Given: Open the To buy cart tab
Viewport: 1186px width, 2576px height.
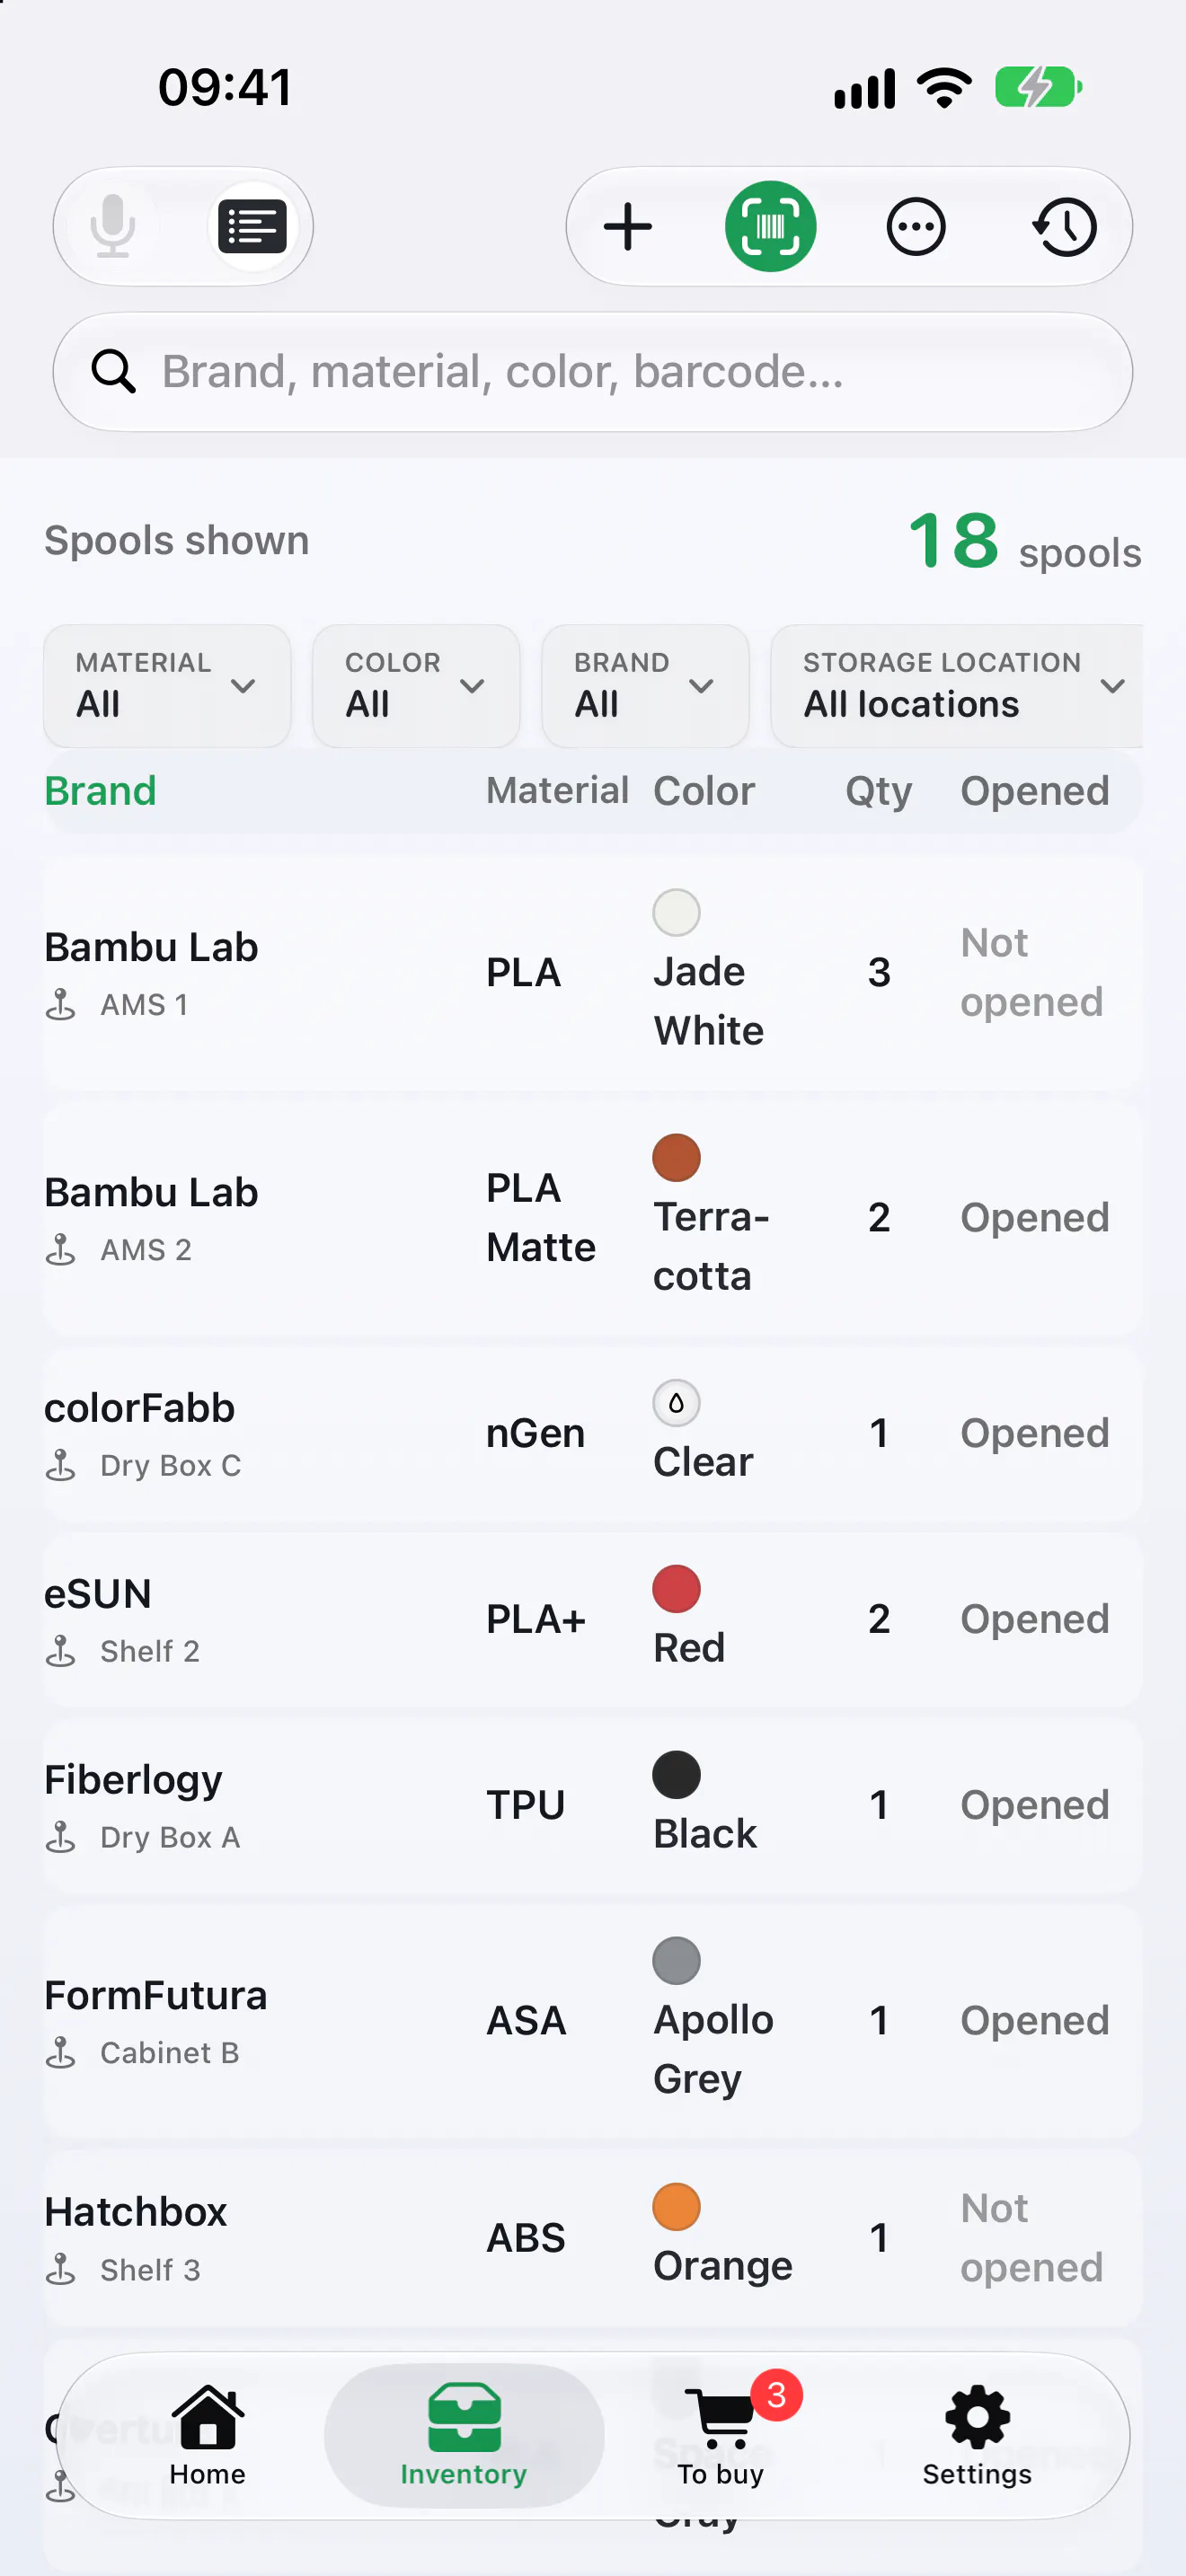Looking at the screenshot, I should click(x=721, y=2434).
